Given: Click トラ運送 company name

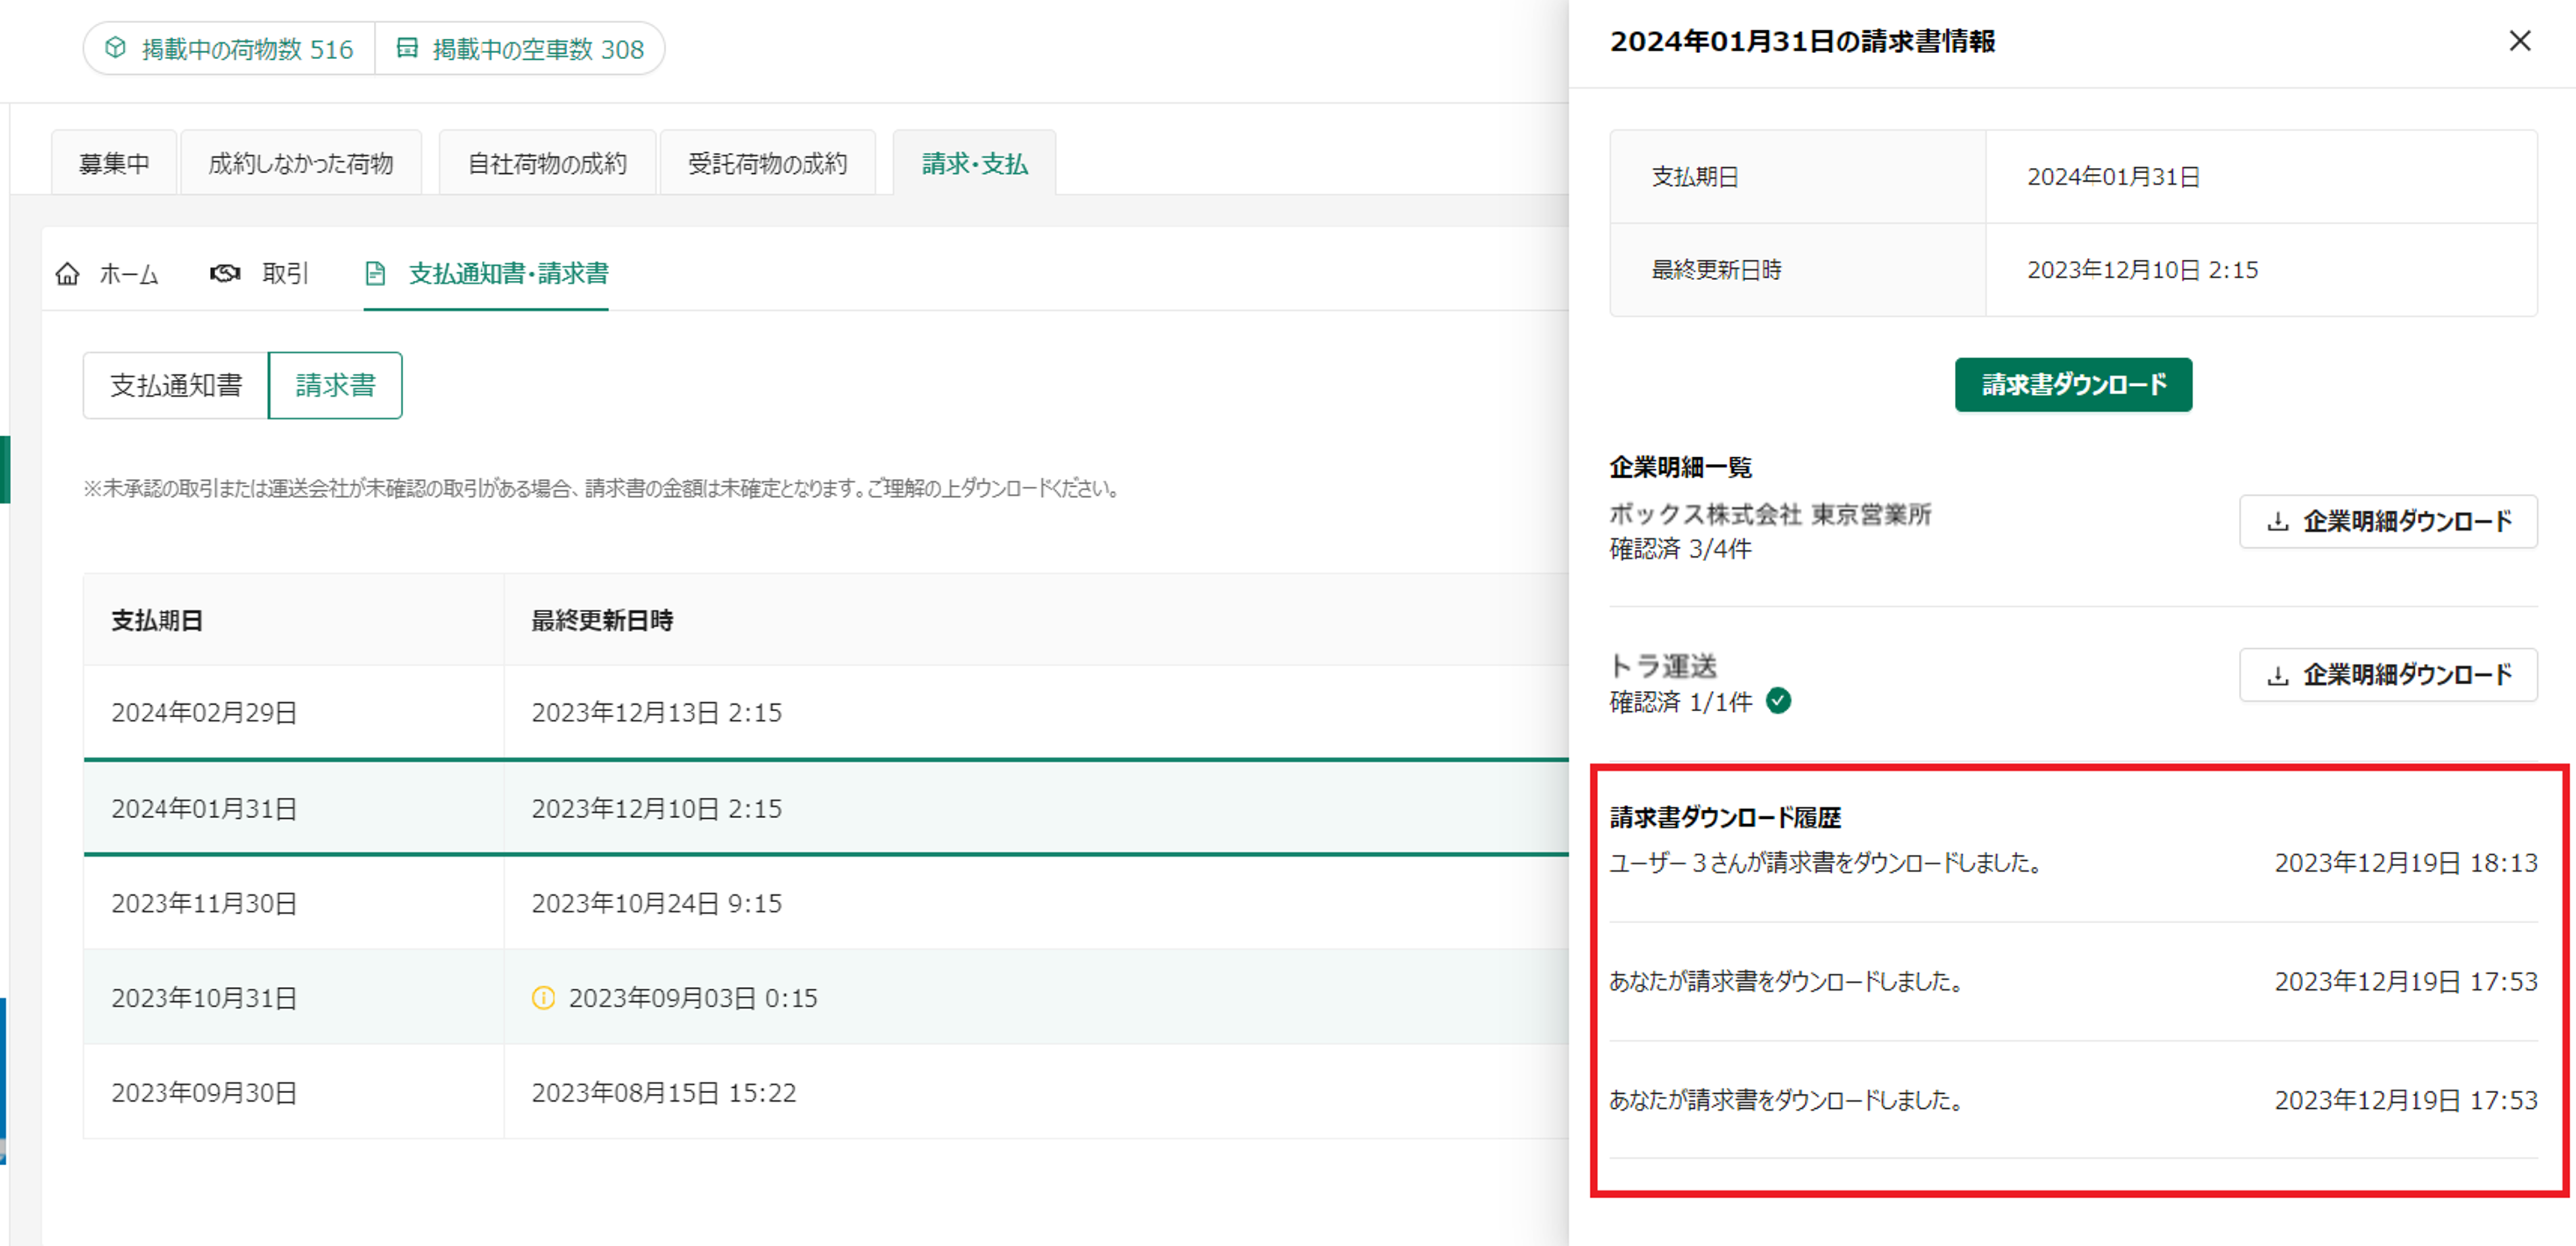Looking at the screenshot, I should coord(1663,665).
